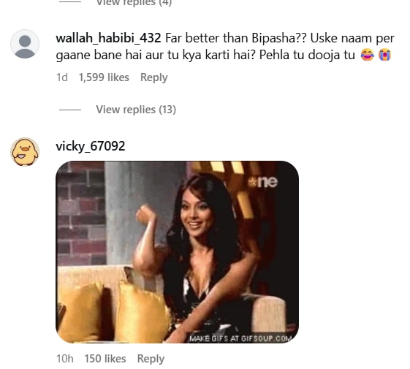This screenshot has height=369, width=410.
Task: Click the GIFSOUP.COM watermark on the GIF
Action: (x=240, y=338)
